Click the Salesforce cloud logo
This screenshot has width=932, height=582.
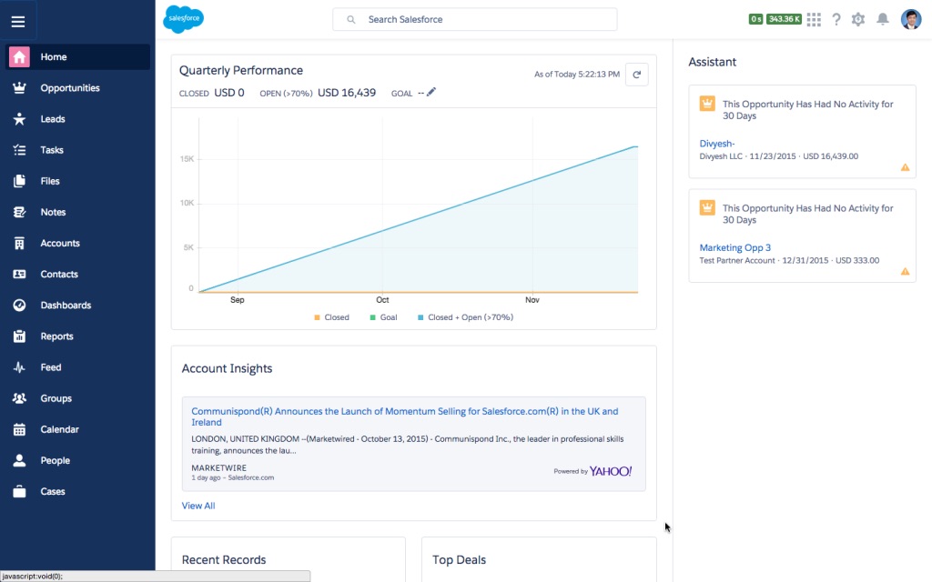(x=183, y=19)
